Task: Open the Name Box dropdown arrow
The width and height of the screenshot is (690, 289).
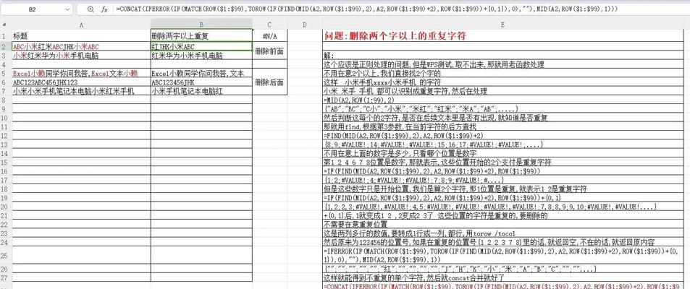Action: (x=67, y=9)
